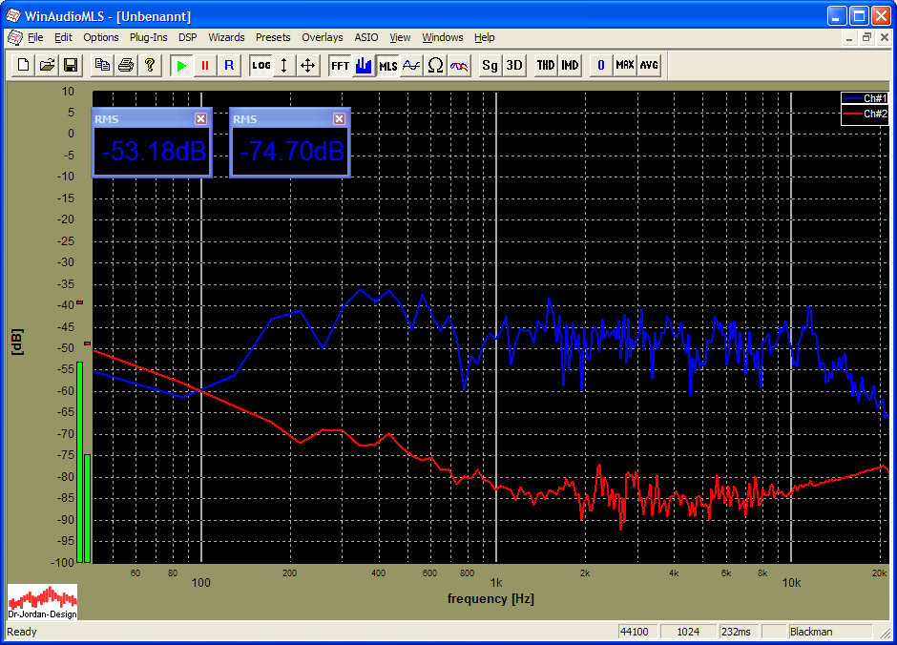Open the Wizards menu
Screen dimensions: 897x645
[x=226, y=37]
